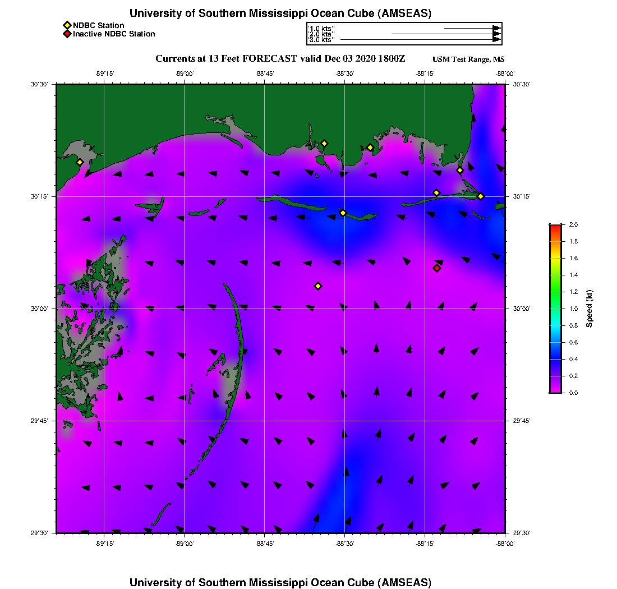The width and height of the screenshot is (617, 589).
Task: Select the red inactive station marker on map
Action: click(x=437, y=268)
